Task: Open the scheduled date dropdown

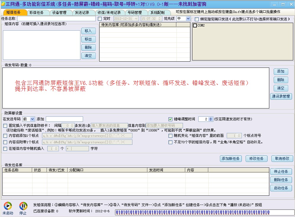Action: point(136,19)
